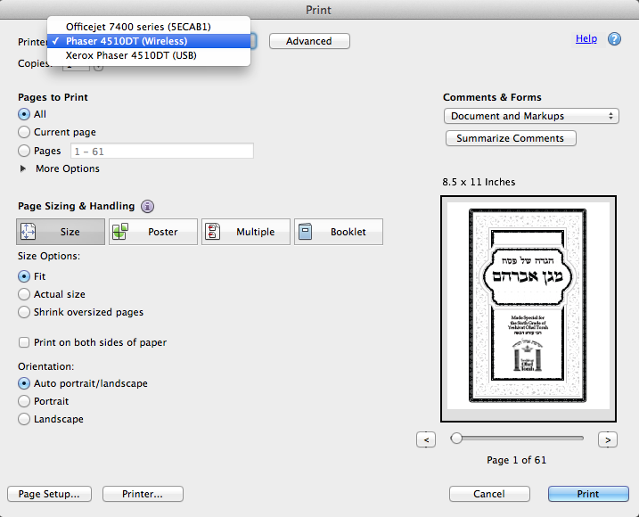Image resolution: width=639 pixels, height=517 pixels.
Task: Open the Page Sizing info icon
Action: pyautogui.click(x=148, y=206)
